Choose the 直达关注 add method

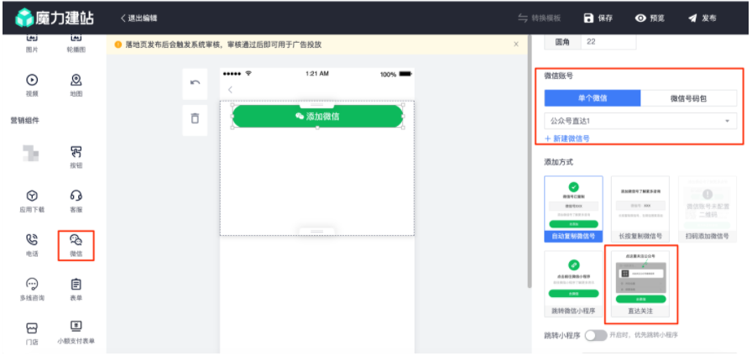(x=640, y=285)
